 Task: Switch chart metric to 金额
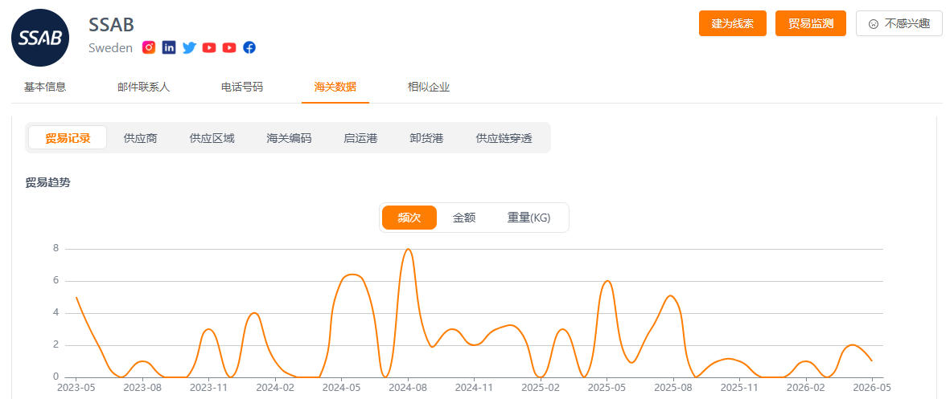click(464, 218)
